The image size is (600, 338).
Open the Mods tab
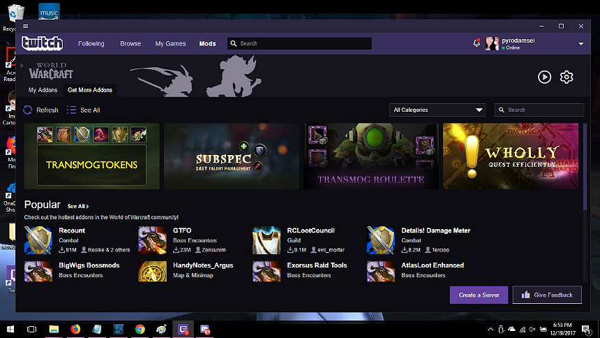207,44
